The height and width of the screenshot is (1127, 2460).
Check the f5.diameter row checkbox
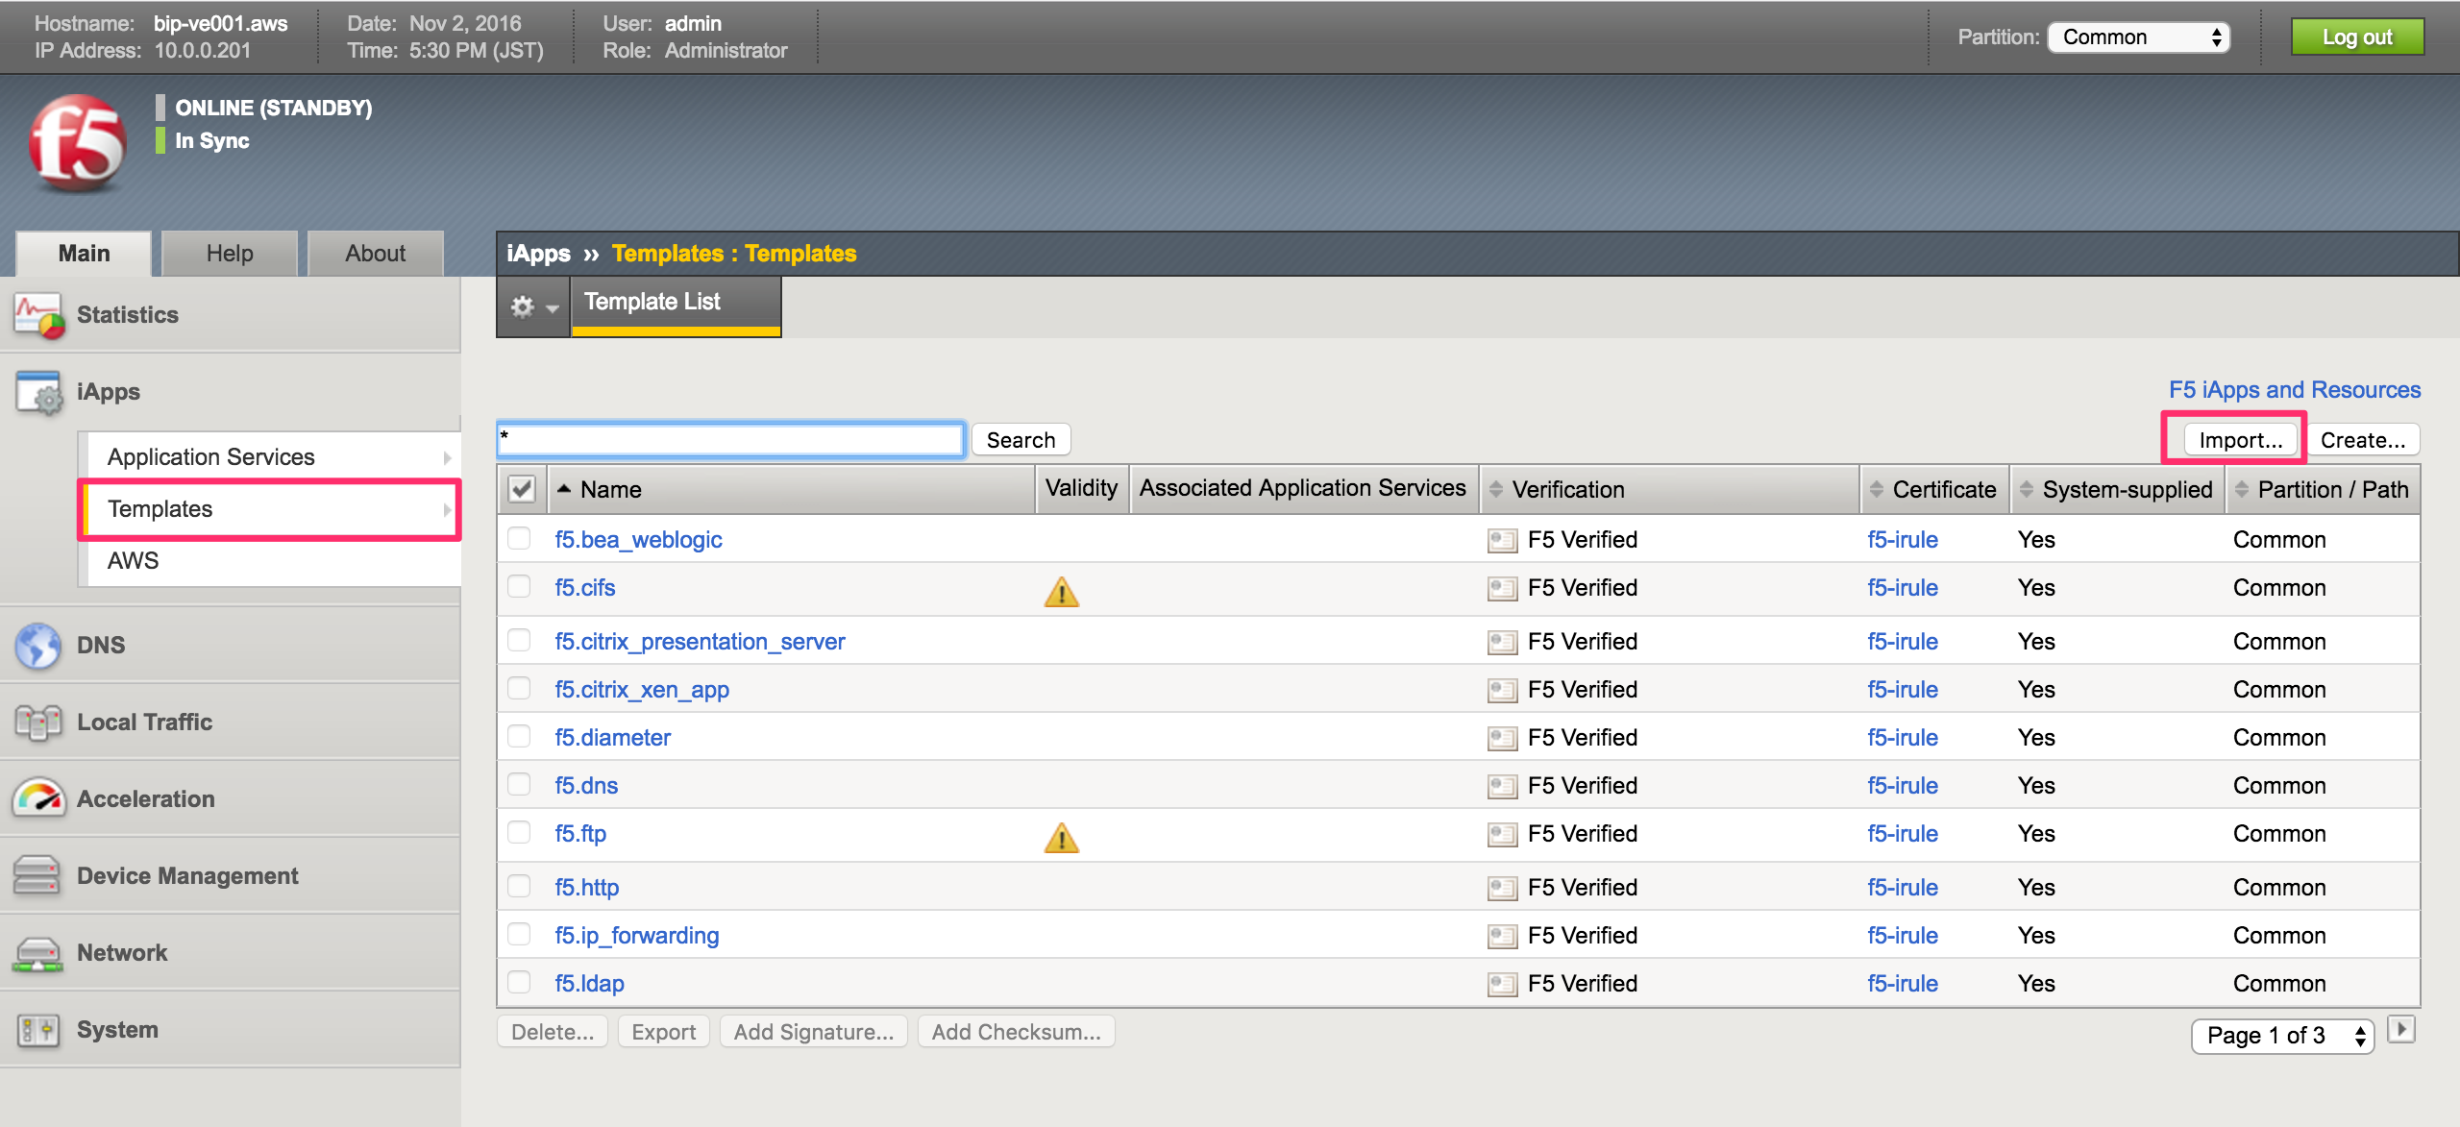(520, 736)
